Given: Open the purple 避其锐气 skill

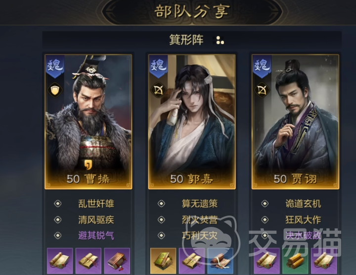Looking at the screenshot, I should (96, 235).
